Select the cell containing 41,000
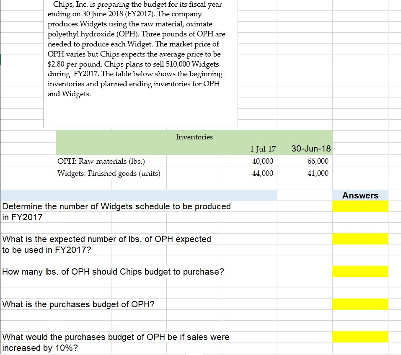 [318, 173]
